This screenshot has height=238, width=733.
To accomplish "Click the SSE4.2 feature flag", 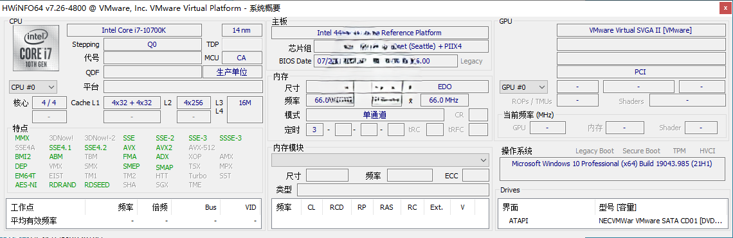I will (96, 148).
